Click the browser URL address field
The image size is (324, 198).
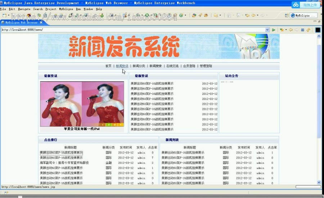pos(133,30)
